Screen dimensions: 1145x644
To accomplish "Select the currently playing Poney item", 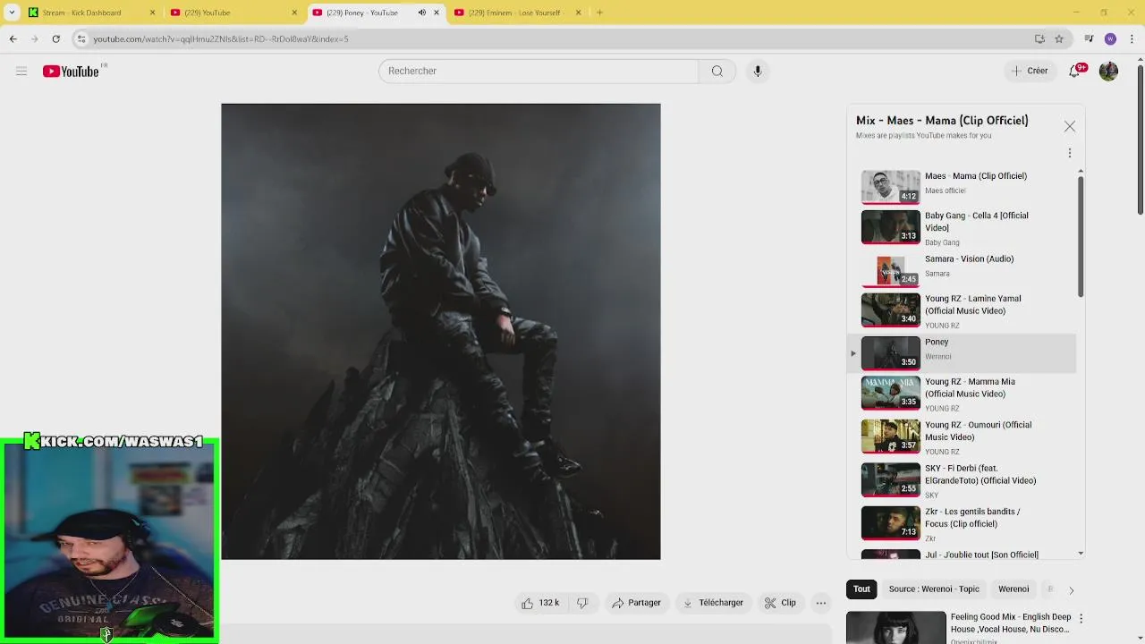I will (962, 352).
